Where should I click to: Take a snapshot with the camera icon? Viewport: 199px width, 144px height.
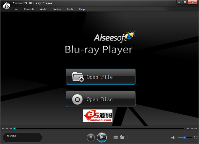pyautogui.click(x=116, y=137)
